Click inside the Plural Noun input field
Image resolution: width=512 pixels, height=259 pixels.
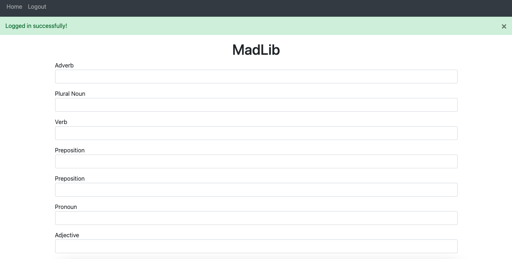[x=256, y=105]
